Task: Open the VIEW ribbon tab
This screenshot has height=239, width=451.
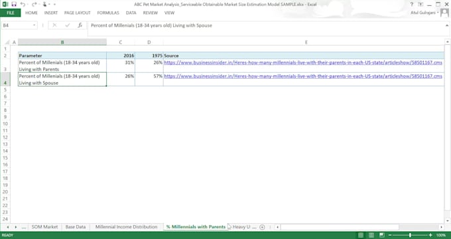Action: pos(169,13)
